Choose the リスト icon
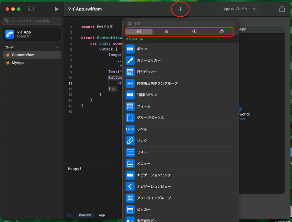This screenshot has height=222, width=292. tap(130, 152)
